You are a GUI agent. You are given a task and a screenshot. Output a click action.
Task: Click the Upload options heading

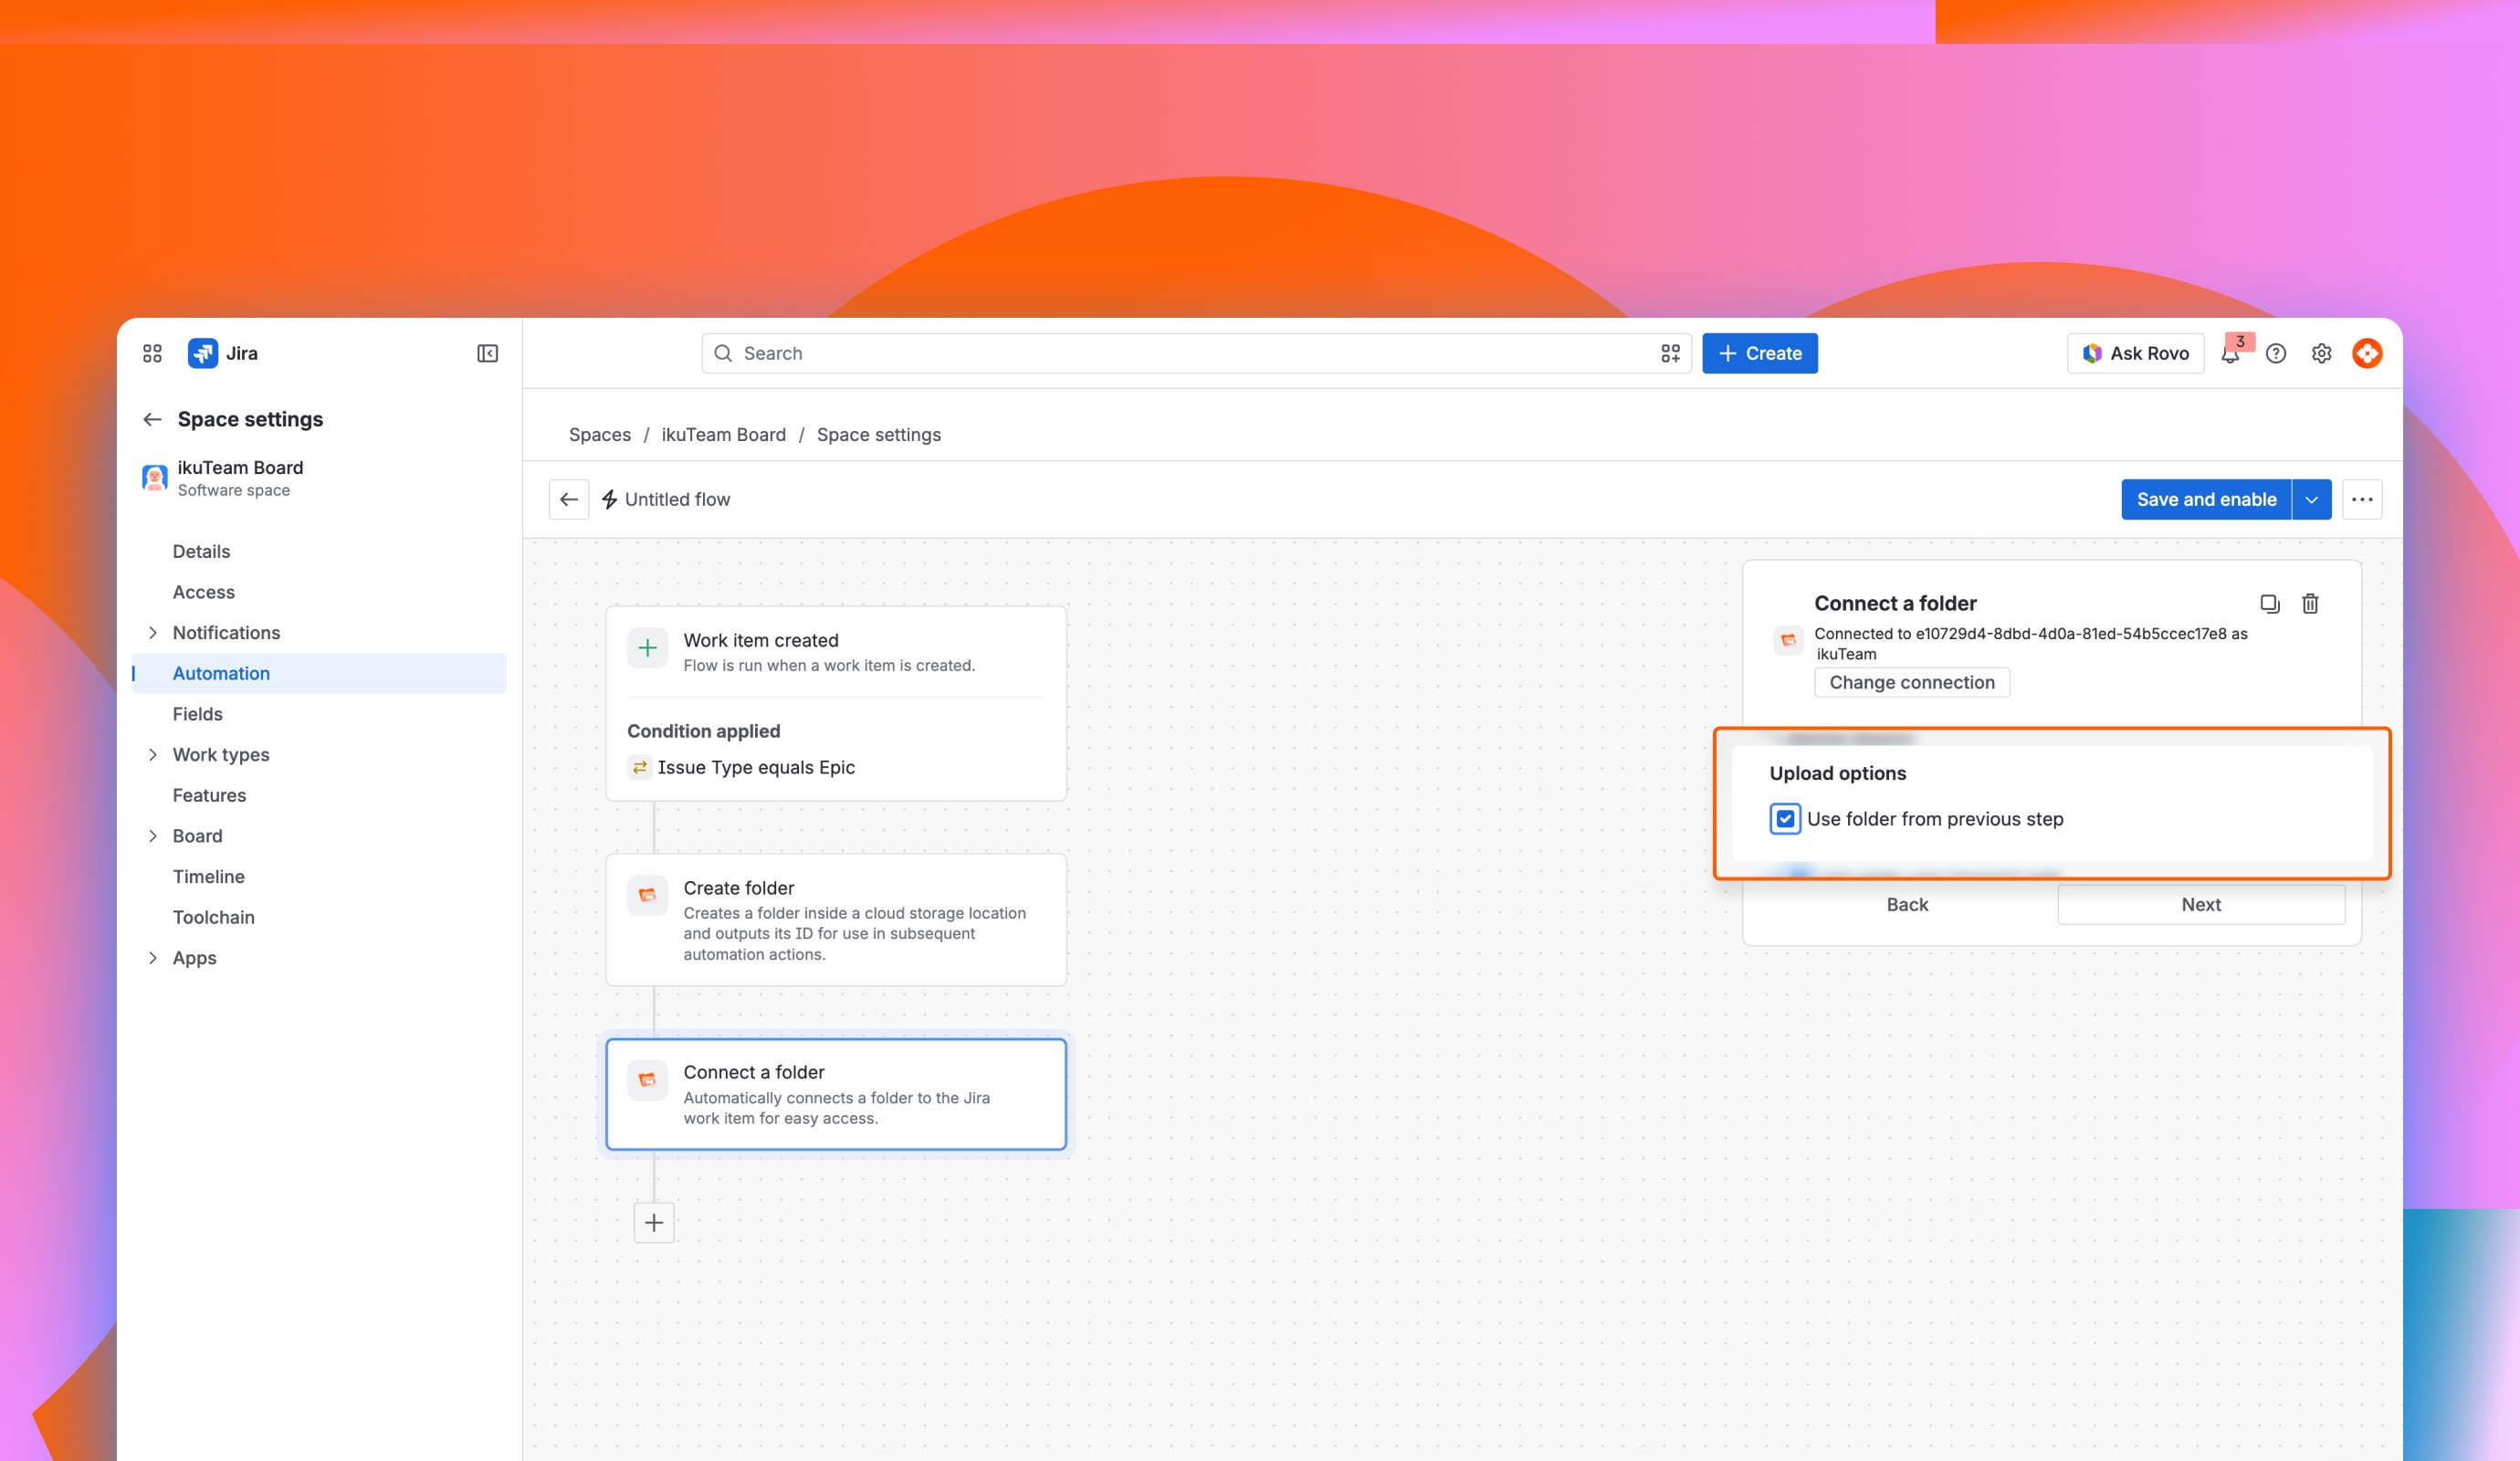(x=1837, y=773)
